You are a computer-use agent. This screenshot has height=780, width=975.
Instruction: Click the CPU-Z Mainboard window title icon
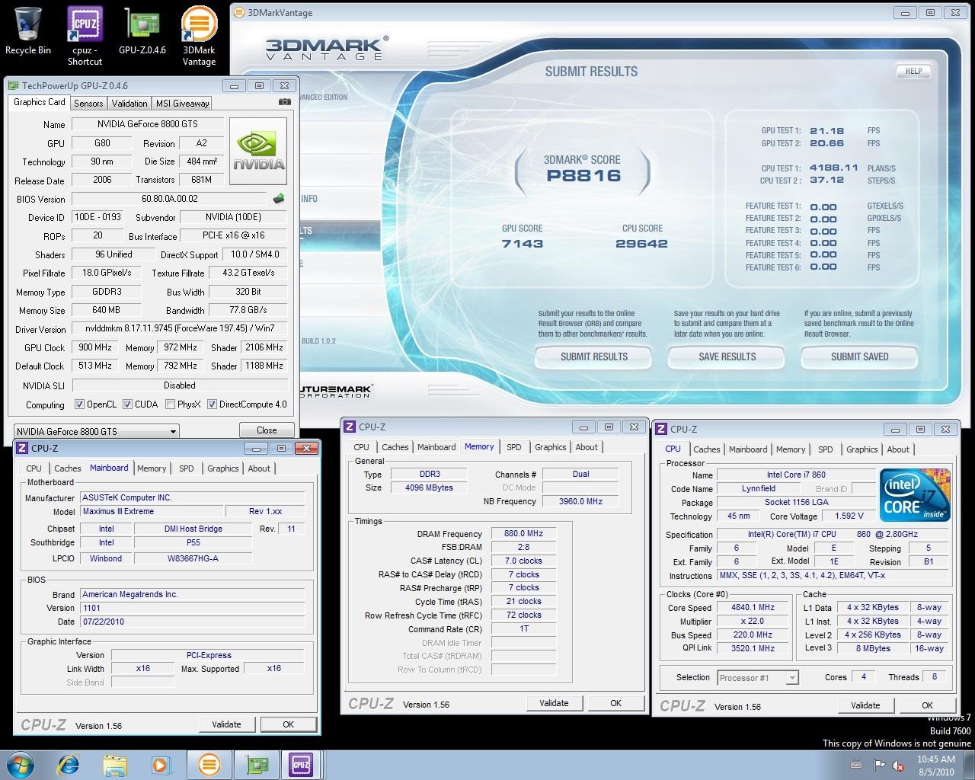22,449
